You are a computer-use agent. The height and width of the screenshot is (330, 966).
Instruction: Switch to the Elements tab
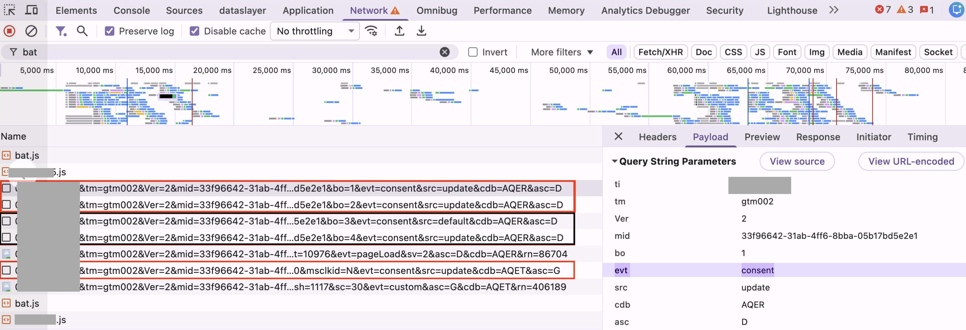click(x=76, y=10)
